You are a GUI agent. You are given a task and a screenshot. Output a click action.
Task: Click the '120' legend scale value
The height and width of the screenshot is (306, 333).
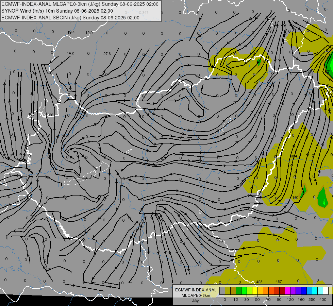click(x=290, y=300)
